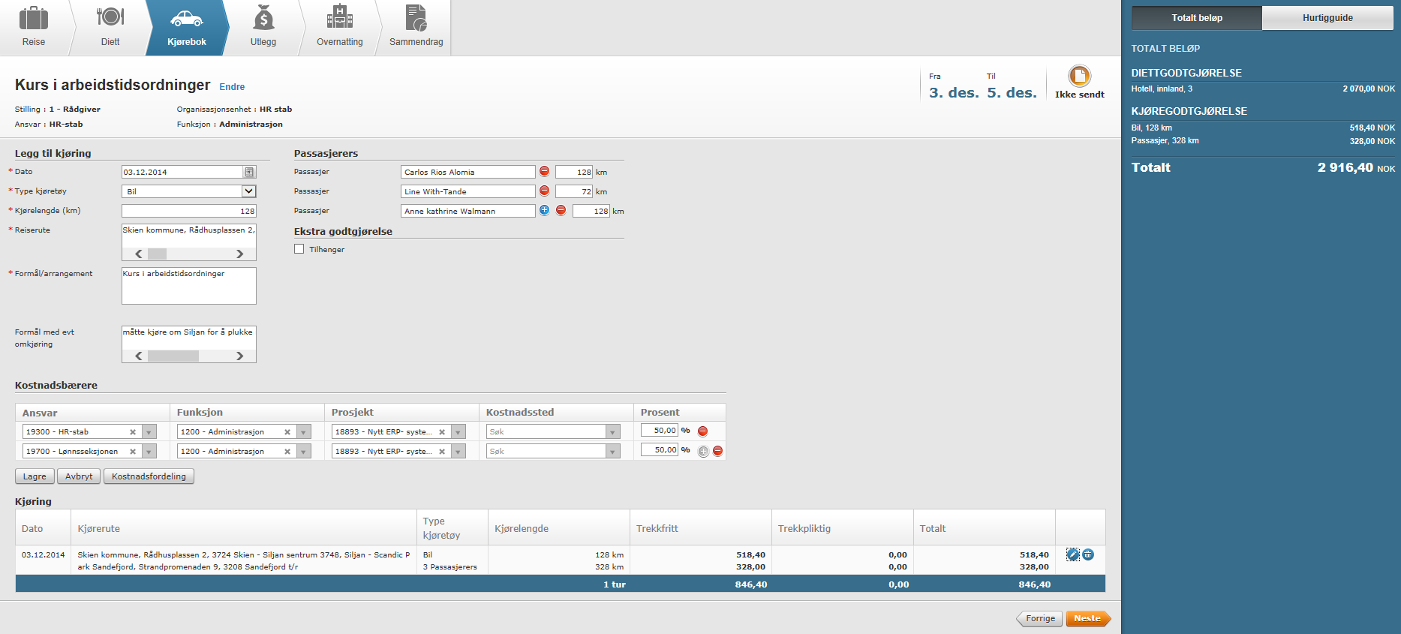Click the 'Hotell, innland, 3' line
Image resolution: width=1401 pixels, height=634 pixels.
tap(1263, 89)
